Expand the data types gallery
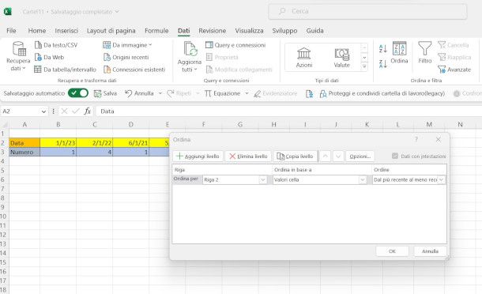This screenshot has width=482, height=294. tap(364, 66)
